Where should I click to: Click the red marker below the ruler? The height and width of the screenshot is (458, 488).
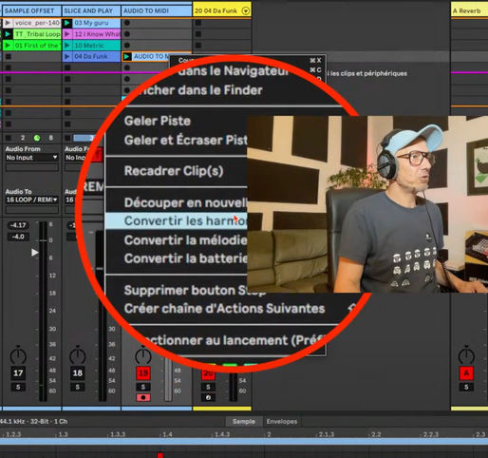click(x=160, y=455)
